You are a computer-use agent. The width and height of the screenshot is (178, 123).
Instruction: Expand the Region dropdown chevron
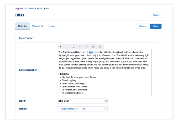coord(105,109)
